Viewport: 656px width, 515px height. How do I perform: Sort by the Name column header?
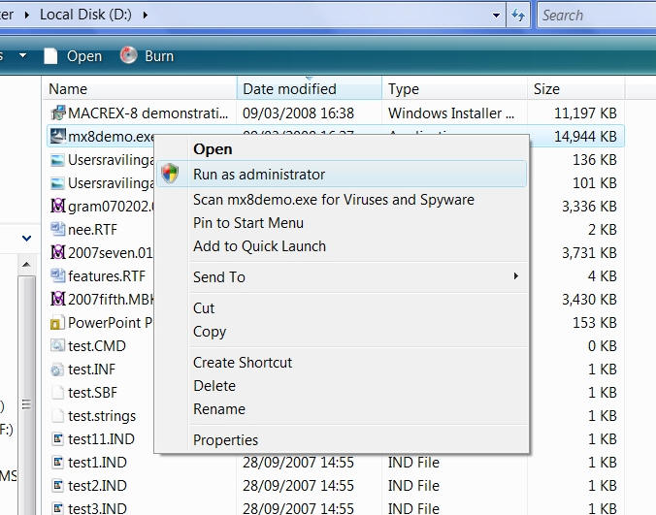click(x=140, y=88)
